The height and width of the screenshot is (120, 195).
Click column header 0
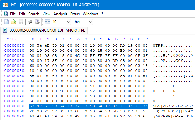33,39
